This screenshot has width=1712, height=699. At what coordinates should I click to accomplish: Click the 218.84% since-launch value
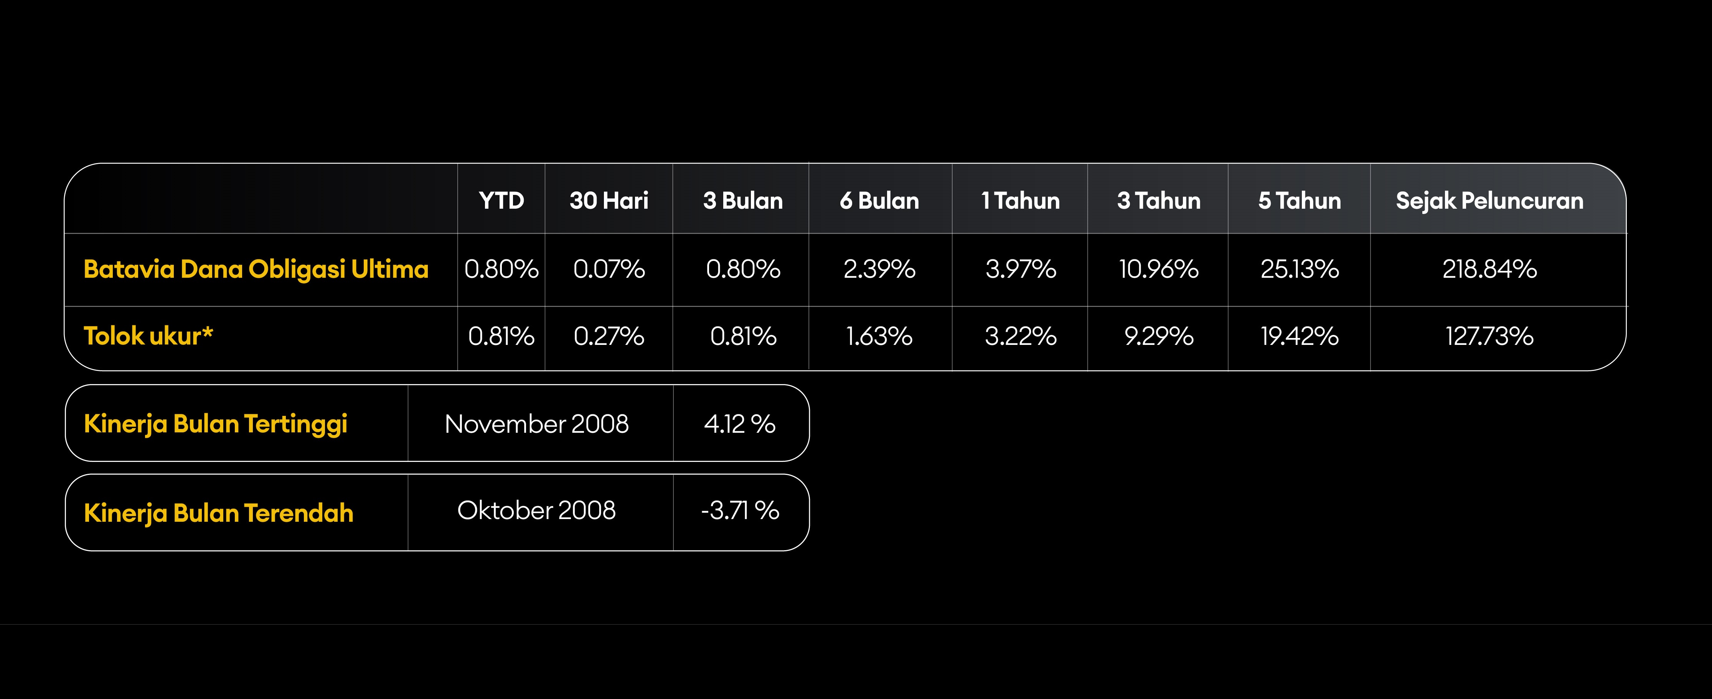tap(1489, 269)
